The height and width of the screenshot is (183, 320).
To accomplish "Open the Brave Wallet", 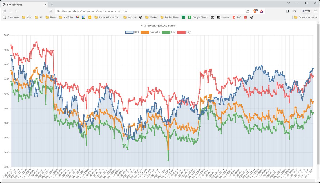I will [x=295, y=11].
